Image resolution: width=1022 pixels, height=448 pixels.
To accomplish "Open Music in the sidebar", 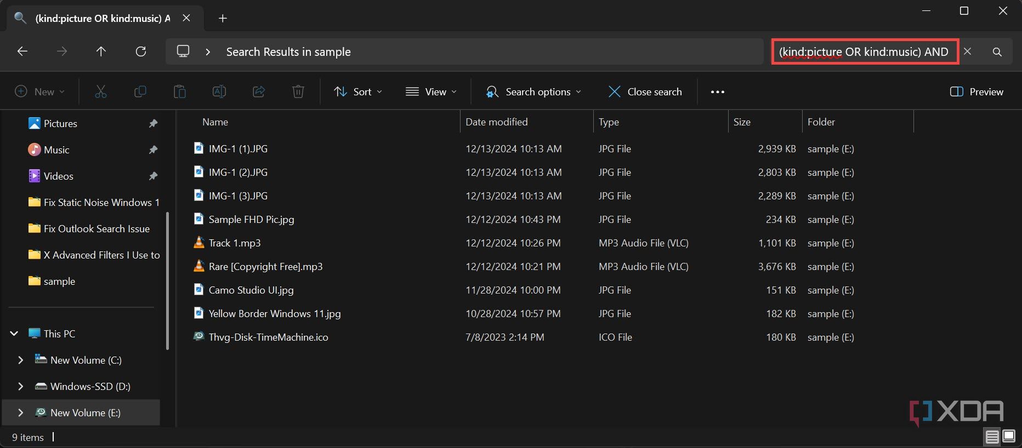I will coord(56,150).
